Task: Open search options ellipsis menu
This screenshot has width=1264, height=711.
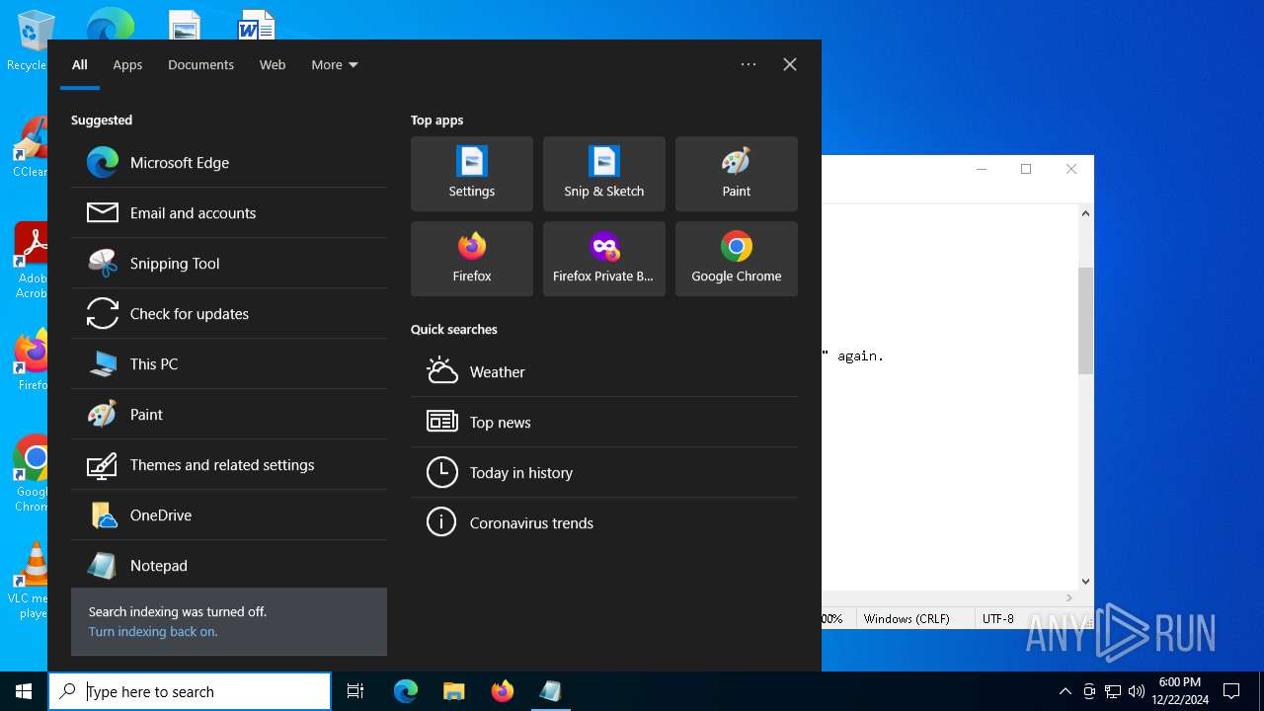Action: (x=749, y=64)
